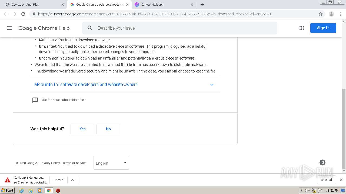The height and width of the screenshot is (194, 346).
Task: Click the Uncommon bullet text
Action: click(x=117, y=58)
